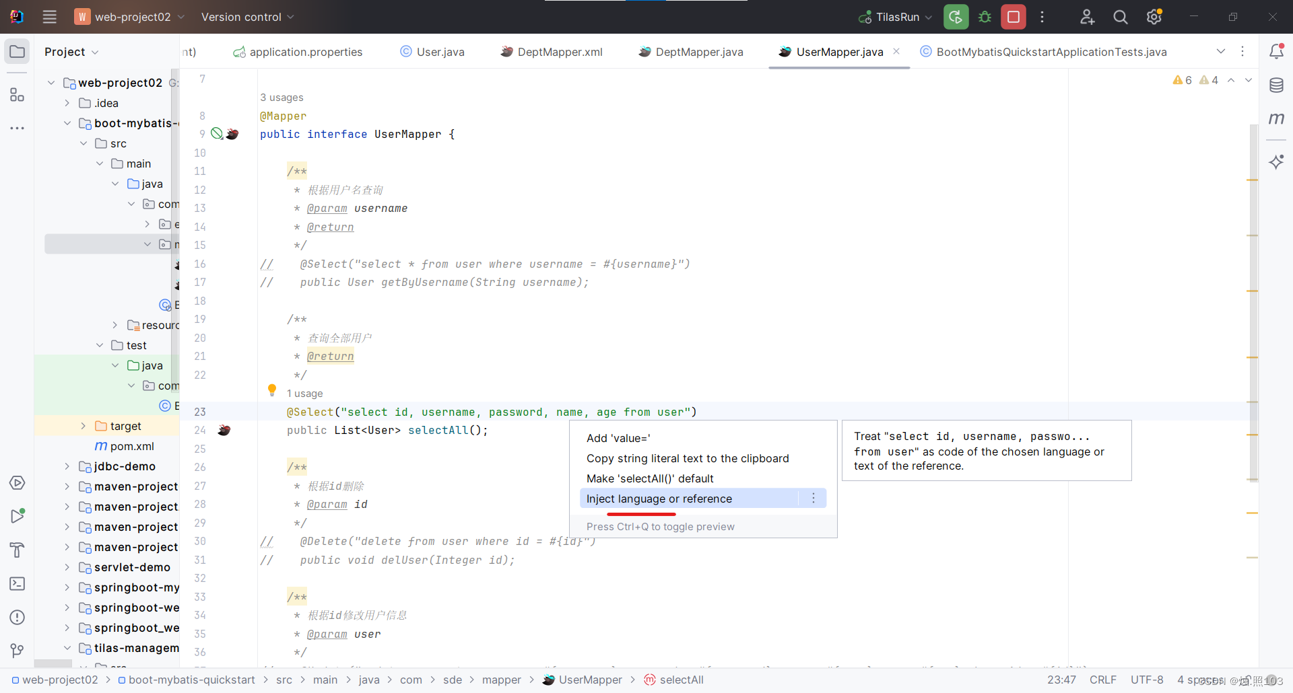1293x693 pixels.
Task: Open the TilasRun configuration dropdown
Action: (895, 17)
